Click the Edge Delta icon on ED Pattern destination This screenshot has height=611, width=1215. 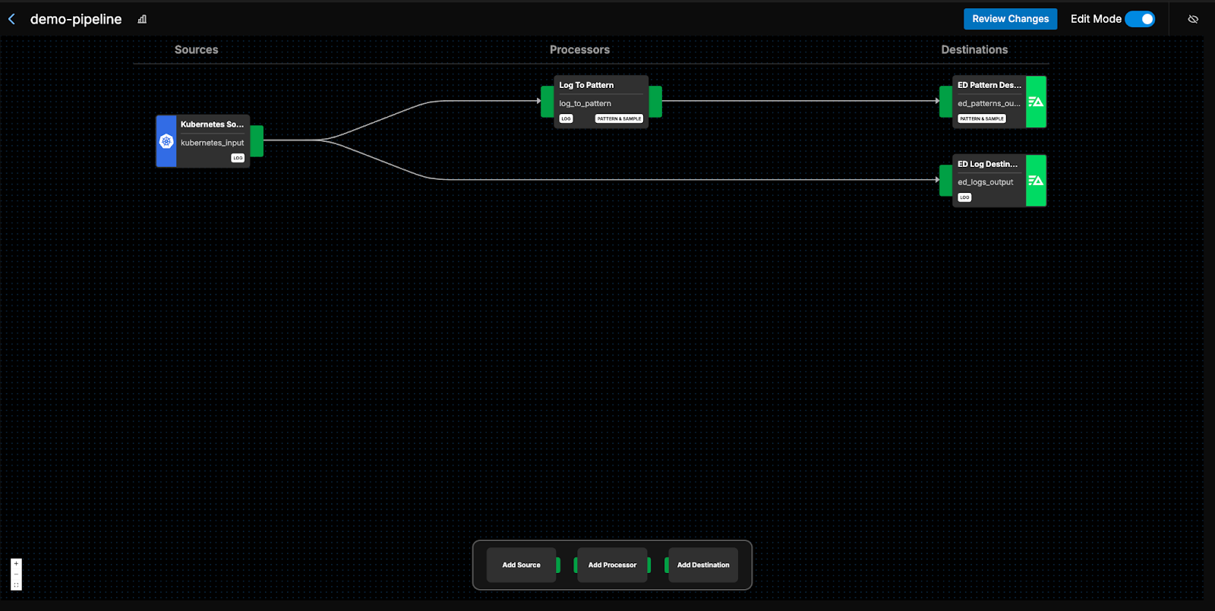1036,102
